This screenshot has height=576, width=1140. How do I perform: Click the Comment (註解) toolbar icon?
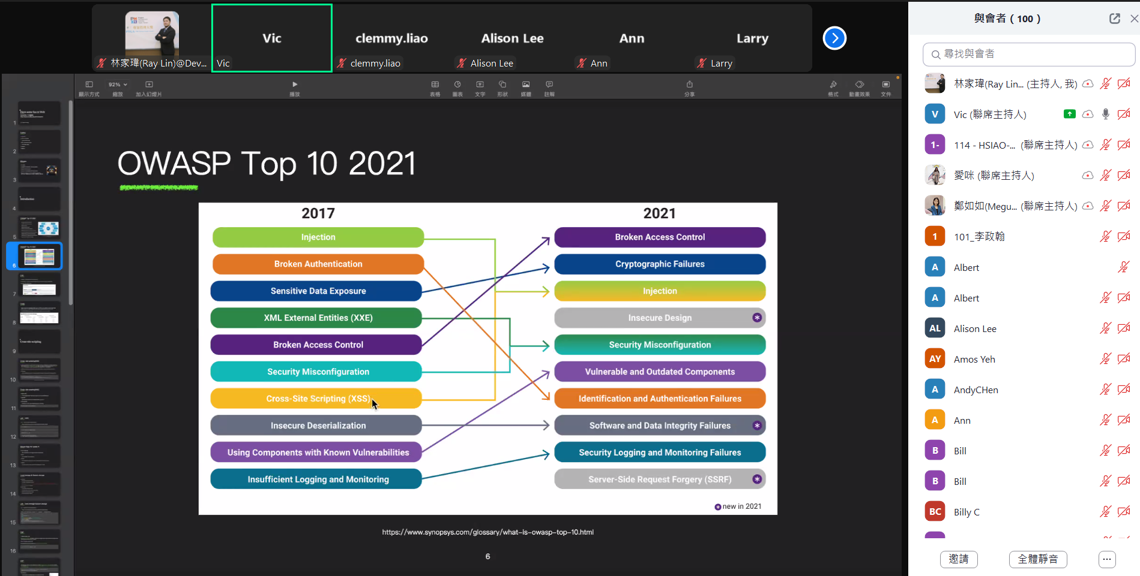549,85
